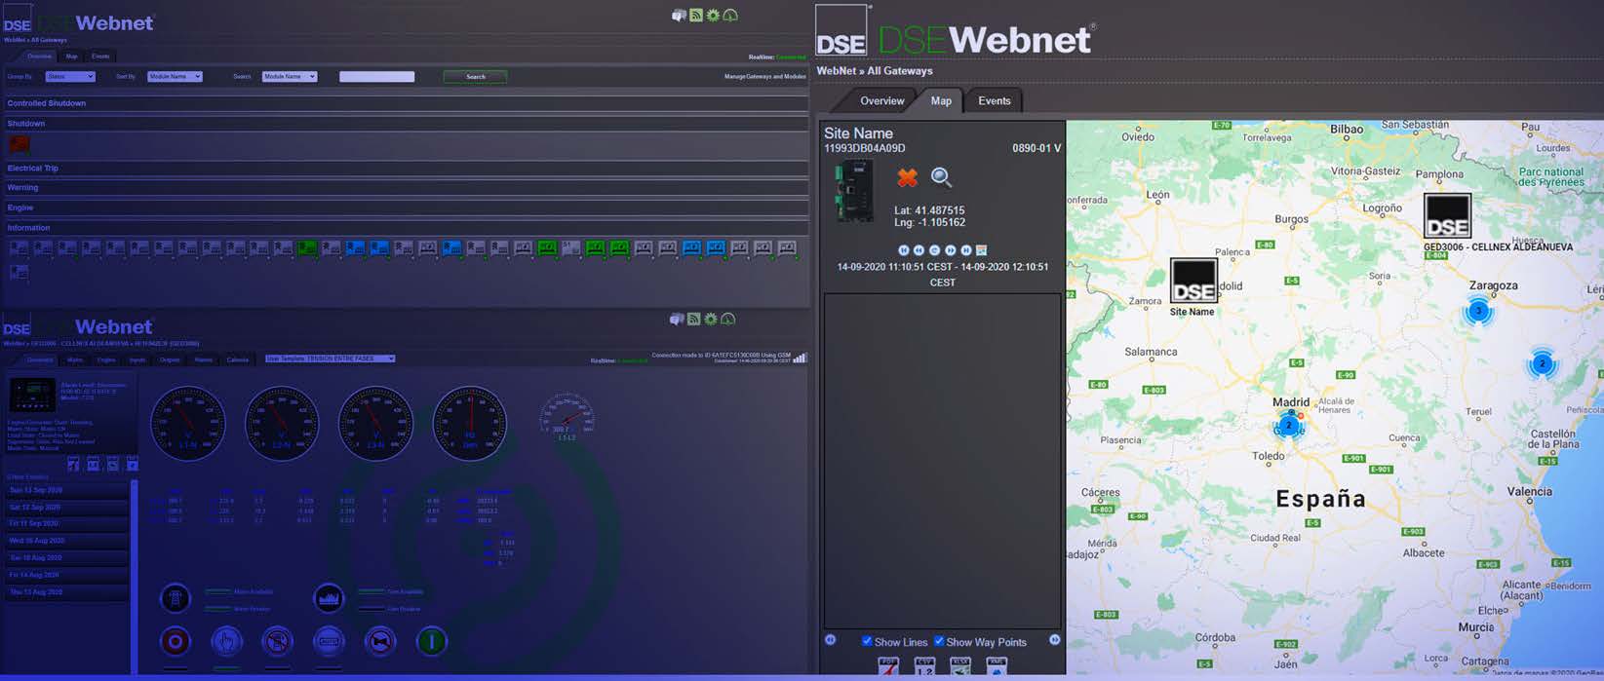The width and height of the screenshot is (1604, 681).
Task: Export track as CSV icon
Action: pyautogui.click(x=924, y=667)
